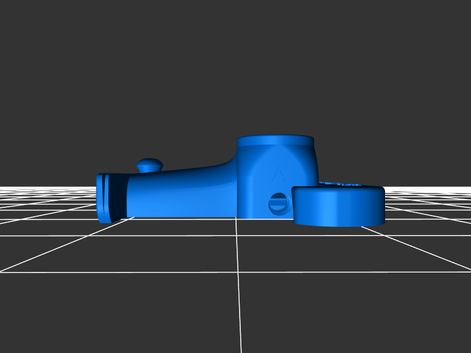Select the curved neck joining handle and body
471x353 pixels.
pyautogui.click(x=227, y=170)
